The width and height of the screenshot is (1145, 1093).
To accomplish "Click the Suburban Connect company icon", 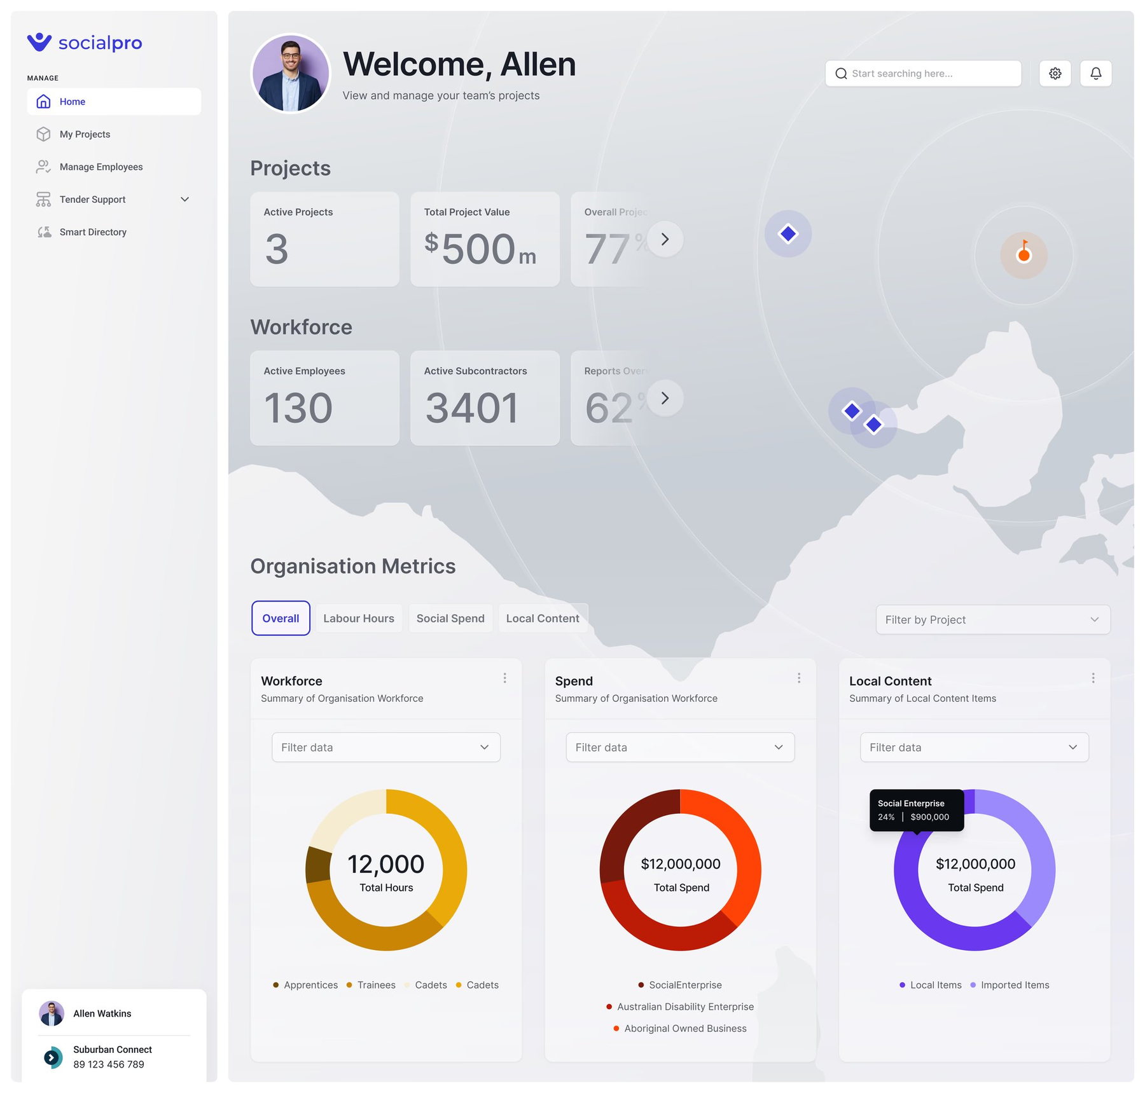I will coord(52,1057).
